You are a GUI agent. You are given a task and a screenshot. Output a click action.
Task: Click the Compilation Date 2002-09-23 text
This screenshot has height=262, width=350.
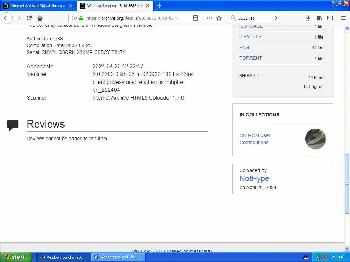coord(59,45)
